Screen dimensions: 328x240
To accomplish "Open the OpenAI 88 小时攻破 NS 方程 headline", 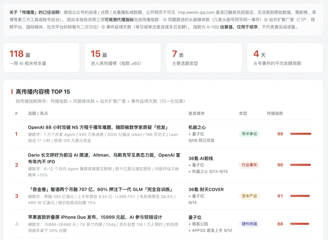I will (98, 127).
